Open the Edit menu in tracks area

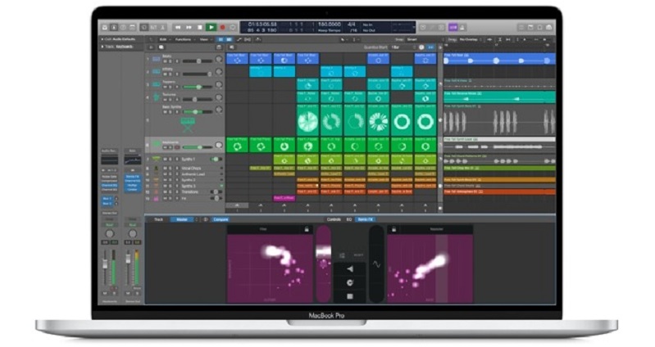pos(165,39)
